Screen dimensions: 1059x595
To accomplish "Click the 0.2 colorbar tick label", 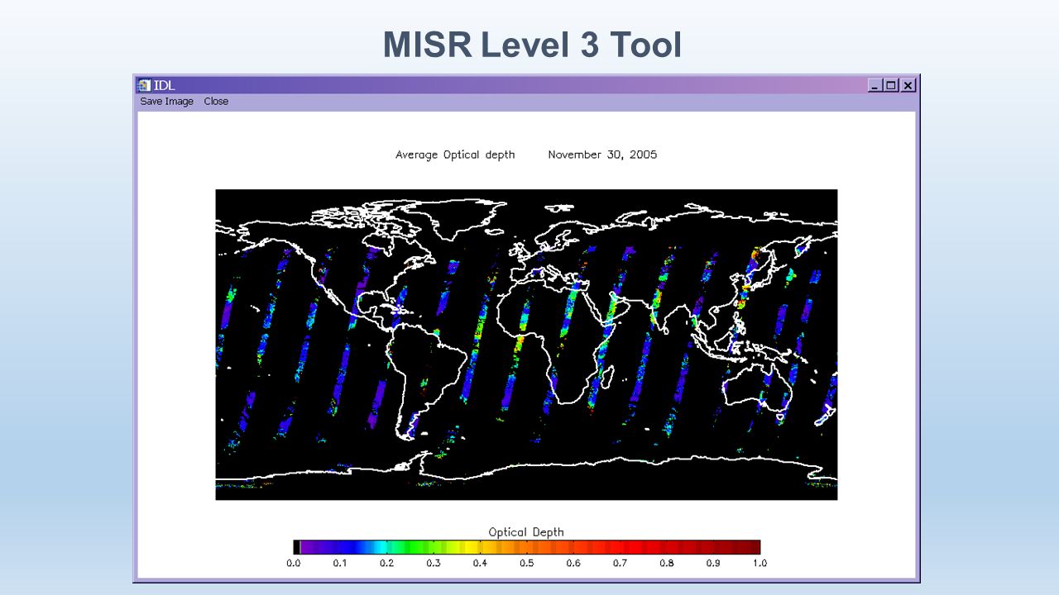I will click(386, 563).
